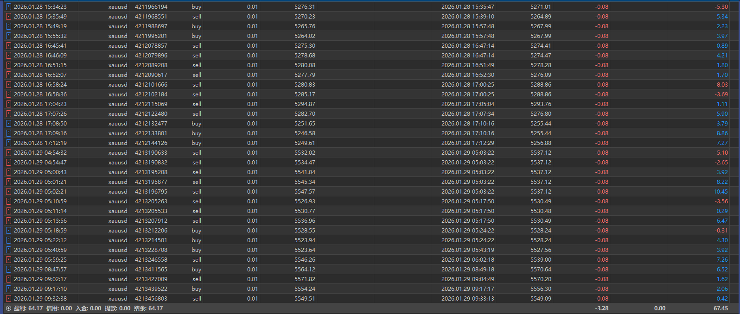Click the row icon for ticket 4213190832
This screenshot has width=740, height=314.
pos(8,163)
